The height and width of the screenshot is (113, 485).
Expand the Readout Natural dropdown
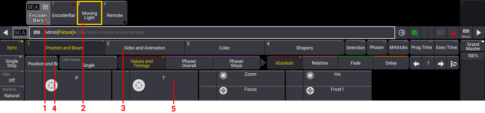(x=12, y=93)
